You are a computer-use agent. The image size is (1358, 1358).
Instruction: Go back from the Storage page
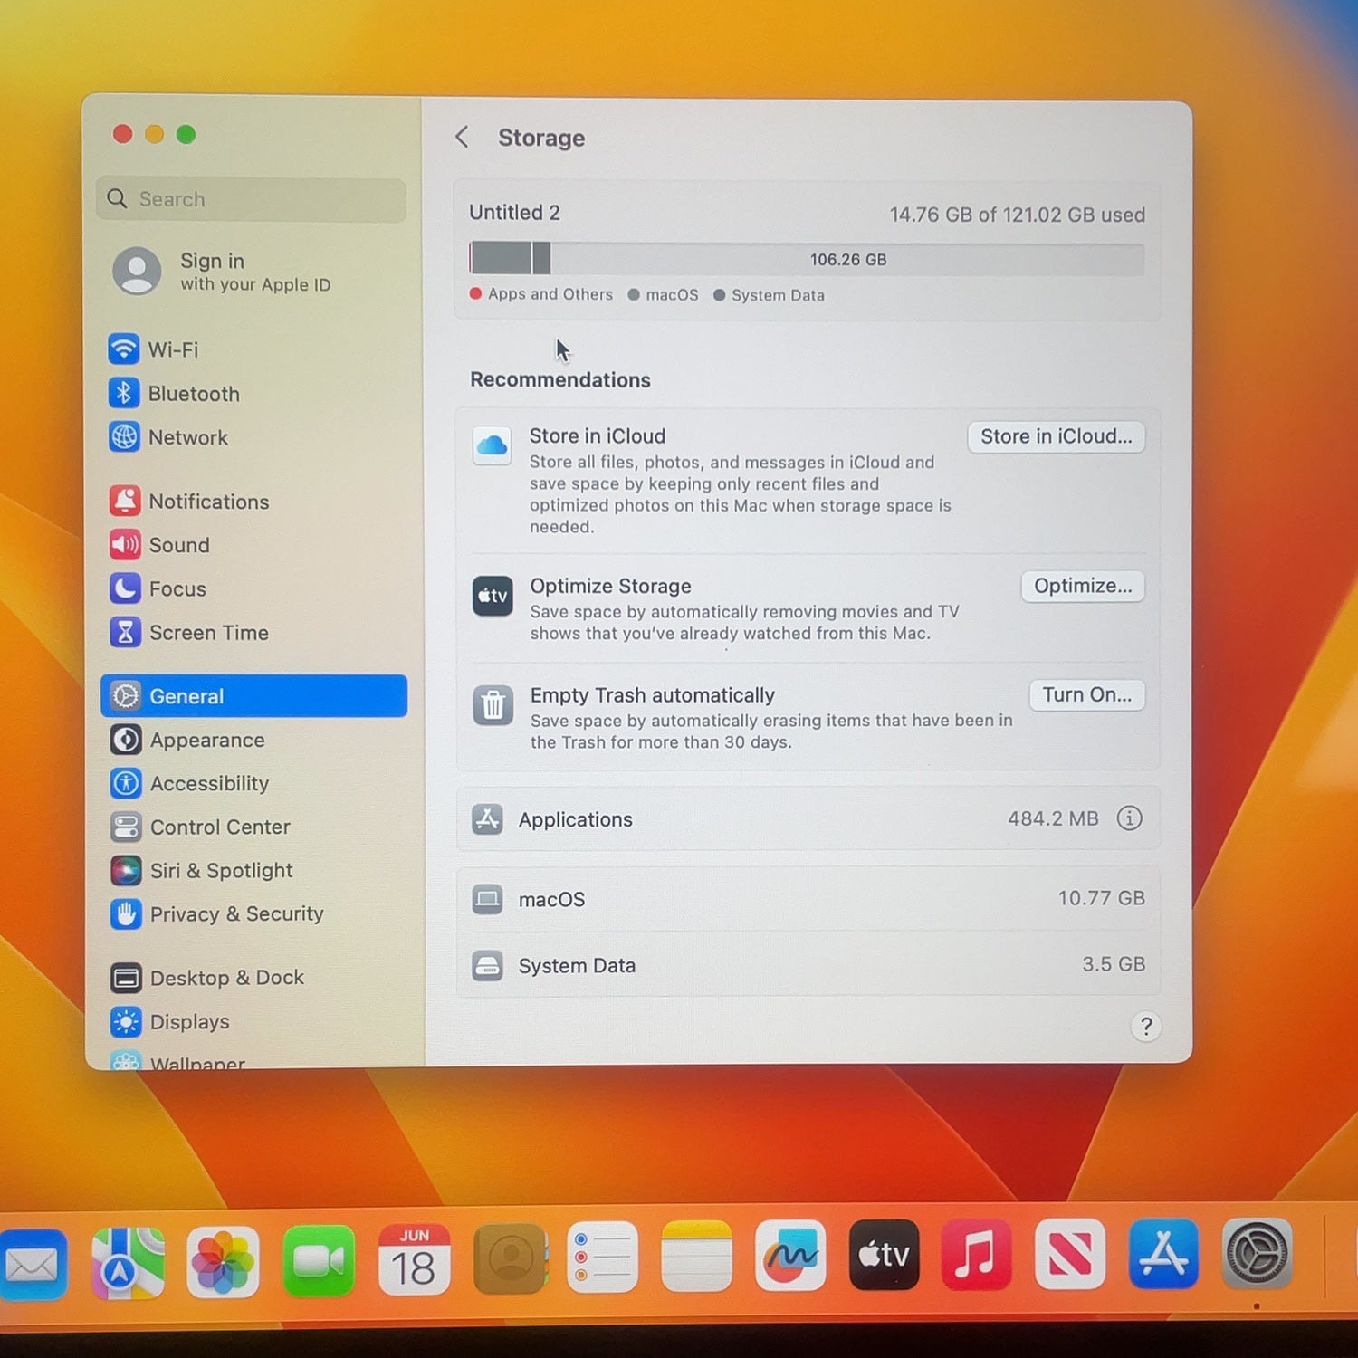[462, 137]
